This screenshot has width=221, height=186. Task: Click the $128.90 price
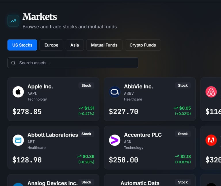pyautogui.click(x=27, y=160)
